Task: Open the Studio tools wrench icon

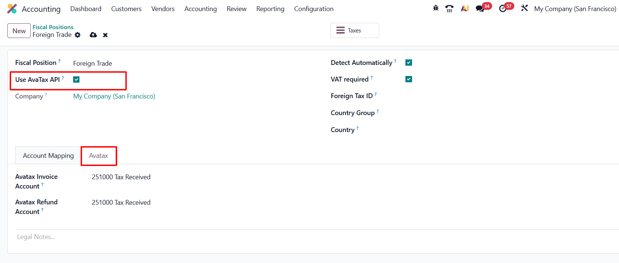Action: click(x=524, y=8)
